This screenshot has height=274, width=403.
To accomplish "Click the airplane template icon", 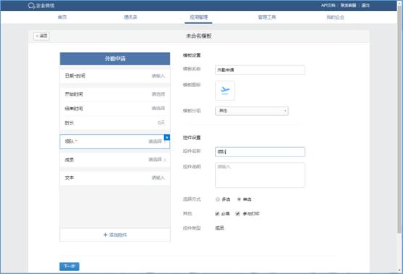I will pos(225,91).
